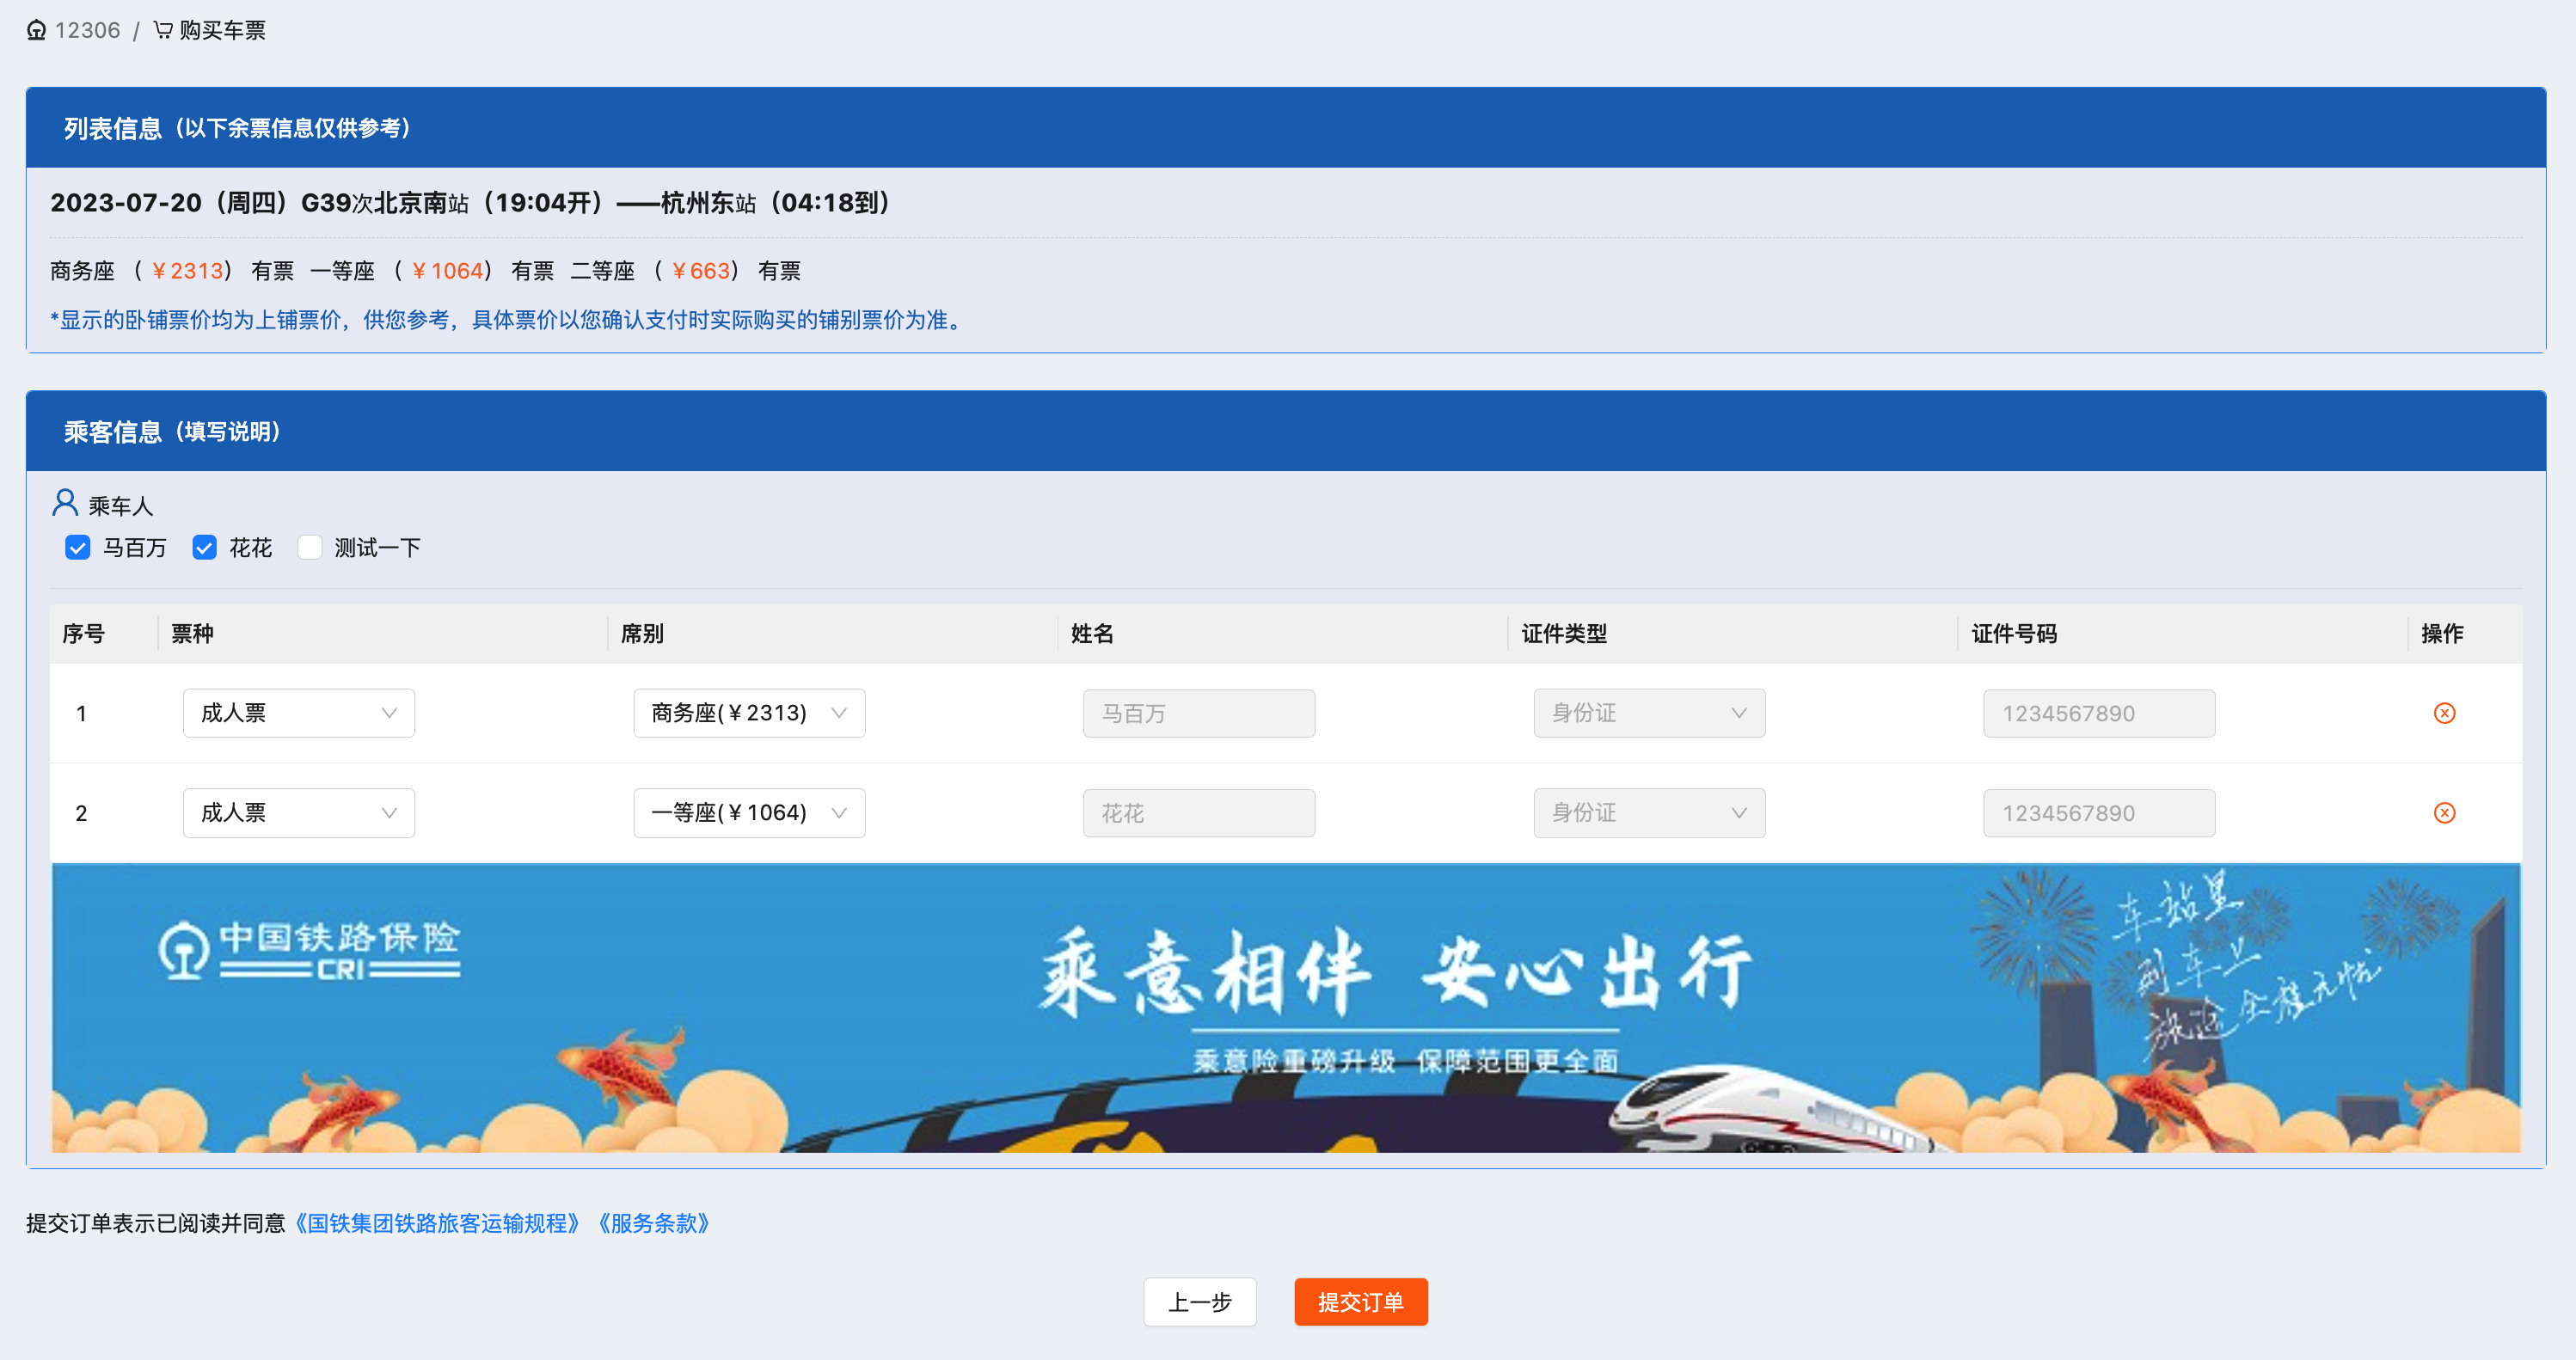2576x1360 pixels.
Task: Click the 12306 home icon in breadcrumb
Action: (x=36, y=30)
